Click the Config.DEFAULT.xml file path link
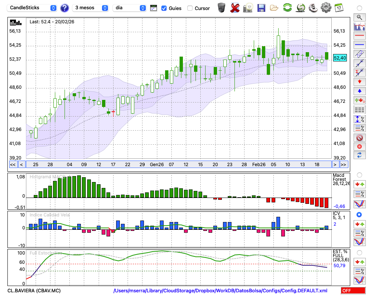The width and height of the screenshot is (371, 296). tap(220, 291)
